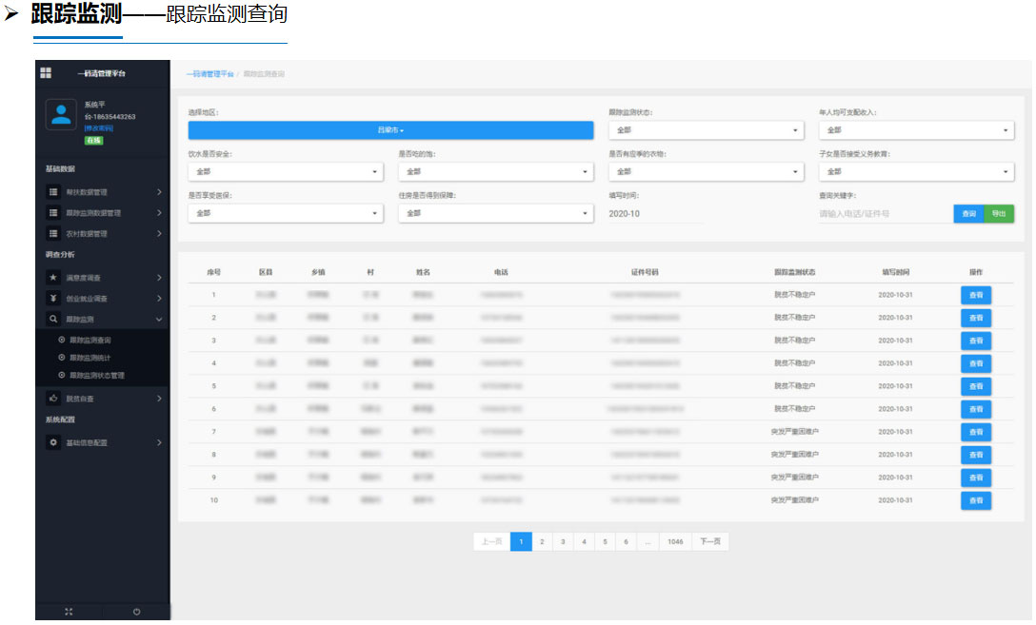Open the 是否有应季的衣物 dropdown
Image resolution: width=1036 pixels, height=625 pixels.
click(706, 171)
